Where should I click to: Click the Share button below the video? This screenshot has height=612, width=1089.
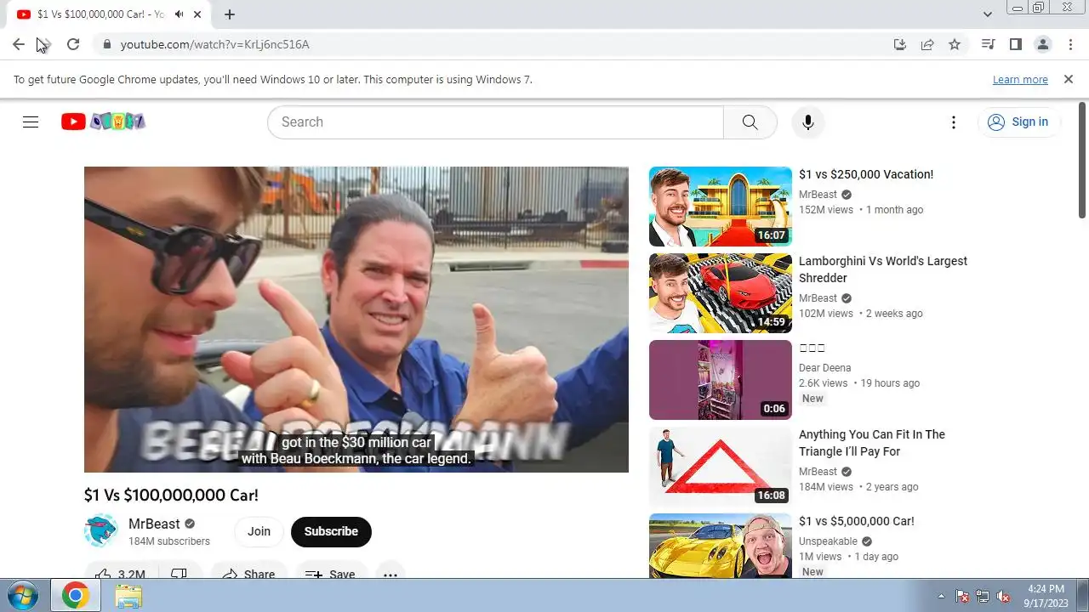pyautogui.click(x=248, y=574)
